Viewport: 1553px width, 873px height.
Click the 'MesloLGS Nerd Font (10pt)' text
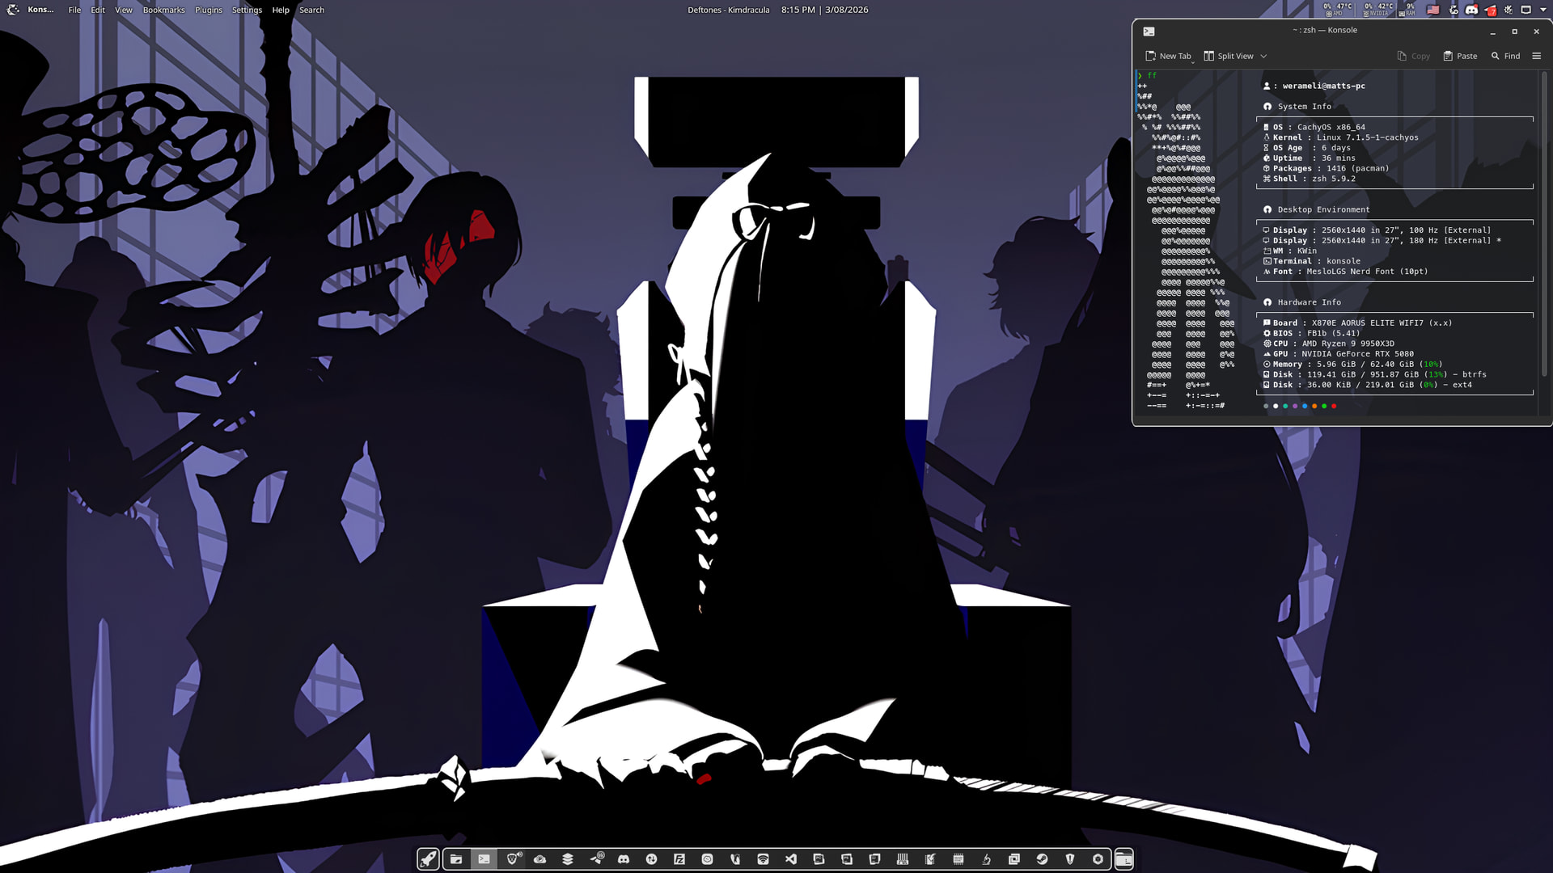(x=1368, y=272)
